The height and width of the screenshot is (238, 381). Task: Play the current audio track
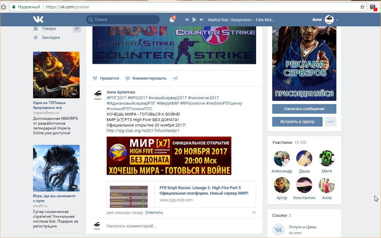194,20
